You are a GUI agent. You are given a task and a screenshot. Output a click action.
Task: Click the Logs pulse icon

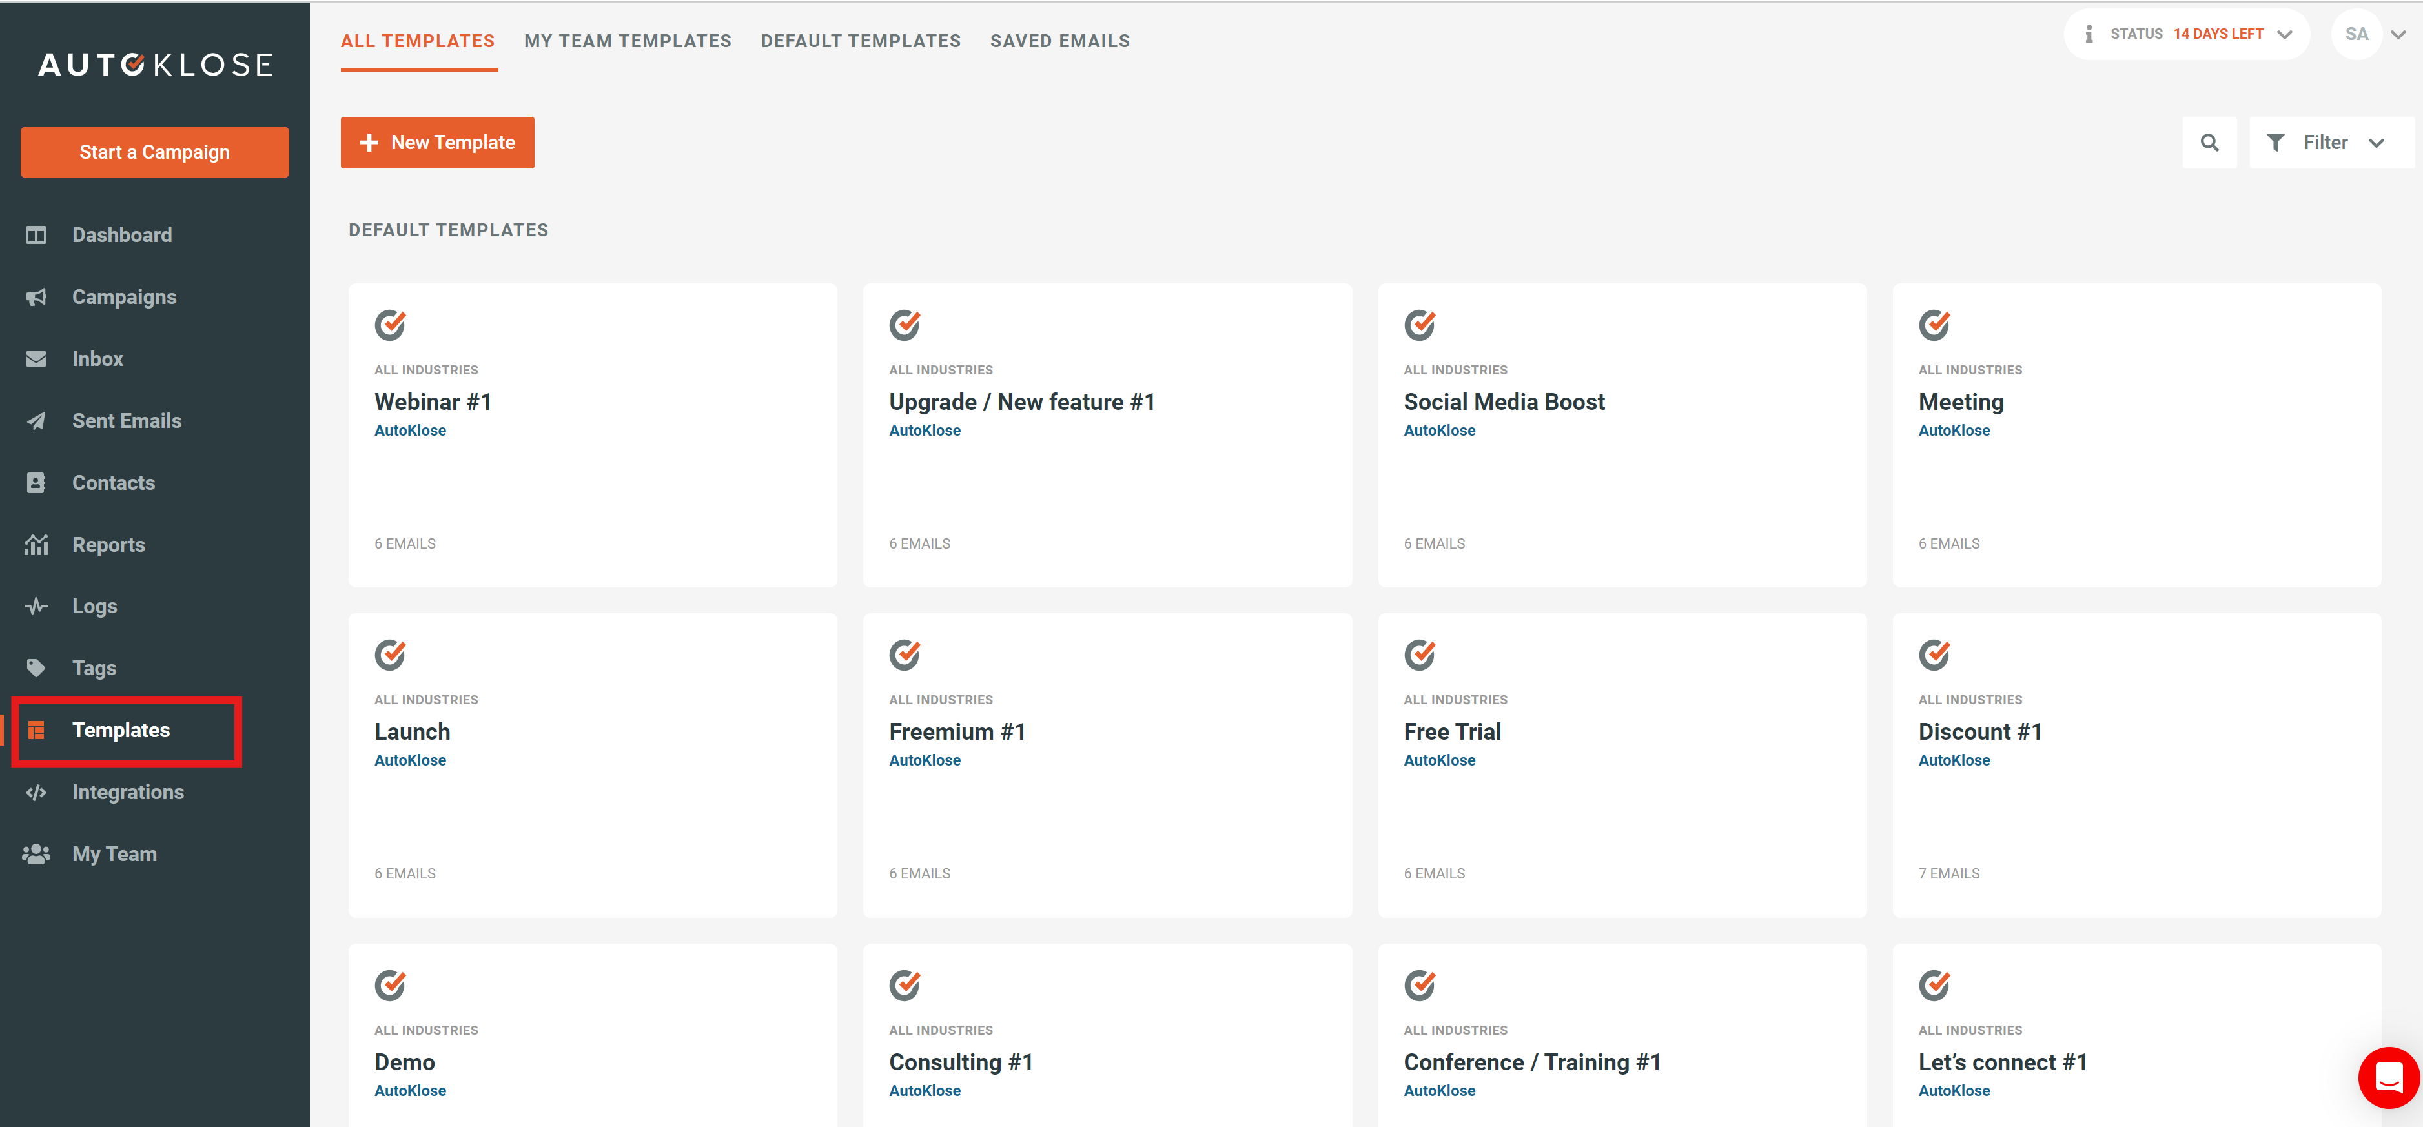click(x=36, y=607)
